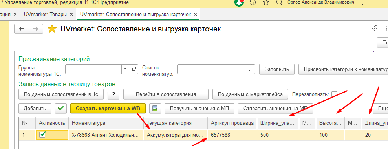Select height cell with value 100
The image size is (388, 149).
pos(330,135)
